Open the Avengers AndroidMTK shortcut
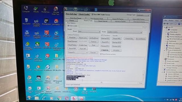The width and height of the screenshot is (182, 102). coord(28,46)
